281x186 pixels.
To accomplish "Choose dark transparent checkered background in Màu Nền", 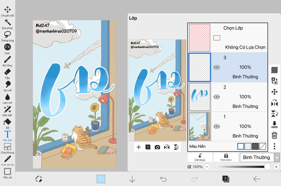I will pos(255,146).
